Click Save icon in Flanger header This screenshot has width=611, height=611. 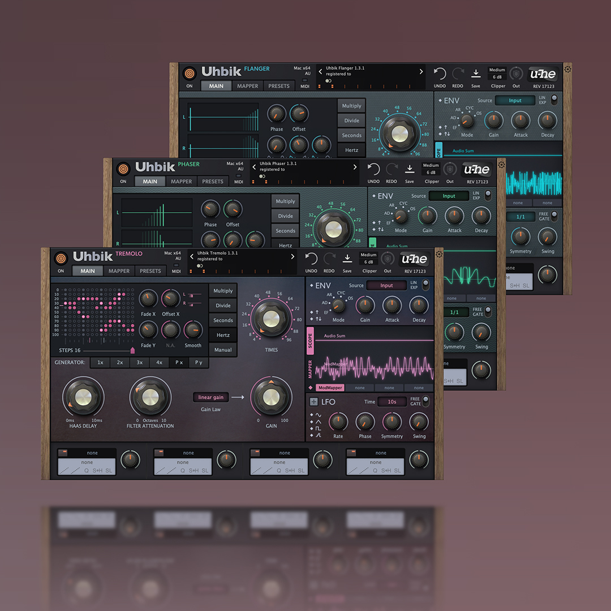475,73
